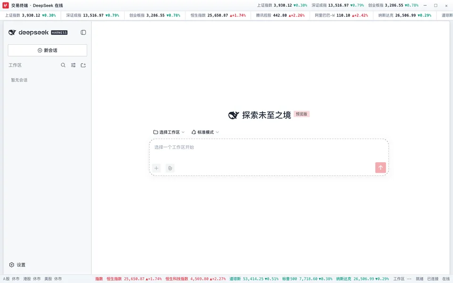Click 道琼斯 53,414.25 in status bar

[254, 279]
